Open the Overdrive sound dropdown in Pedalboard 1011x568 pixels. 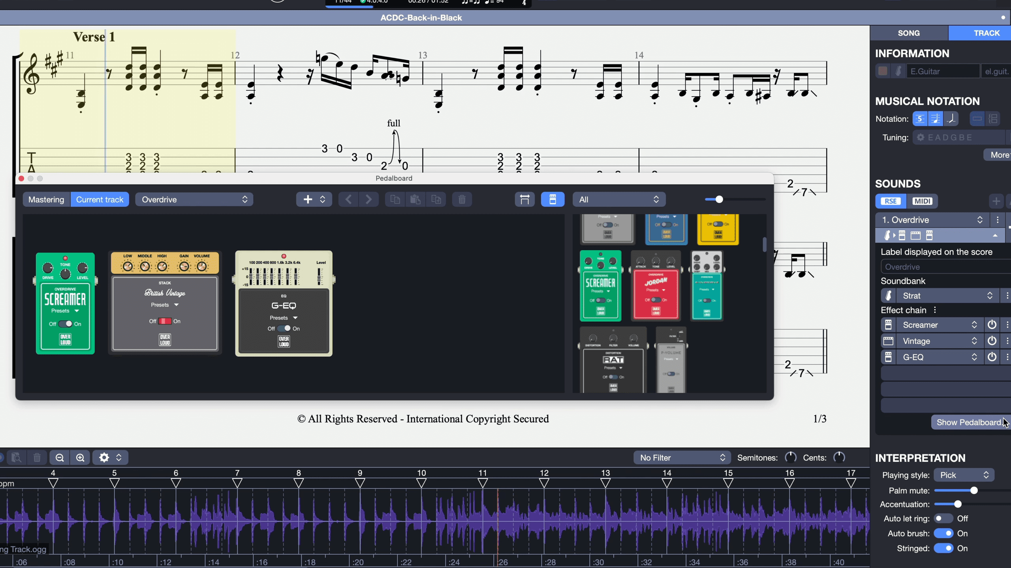(194, 200)
